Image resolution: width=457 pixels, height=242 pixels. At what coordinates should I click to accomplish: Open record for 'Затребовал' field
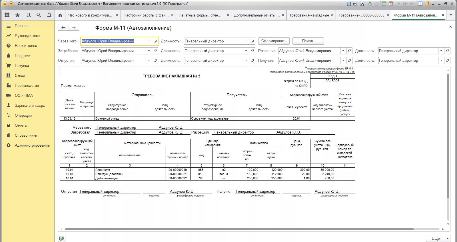click(155, 51)
